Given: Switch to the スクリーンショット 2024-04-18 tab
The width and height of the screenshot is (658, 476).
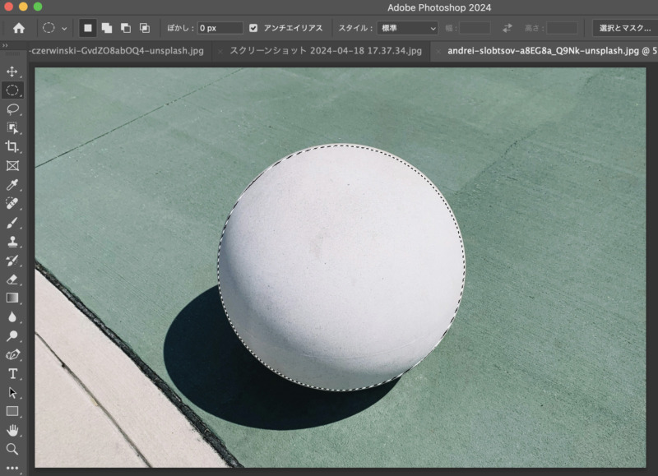Looking at the screenshot, I should tap(326, 51).
